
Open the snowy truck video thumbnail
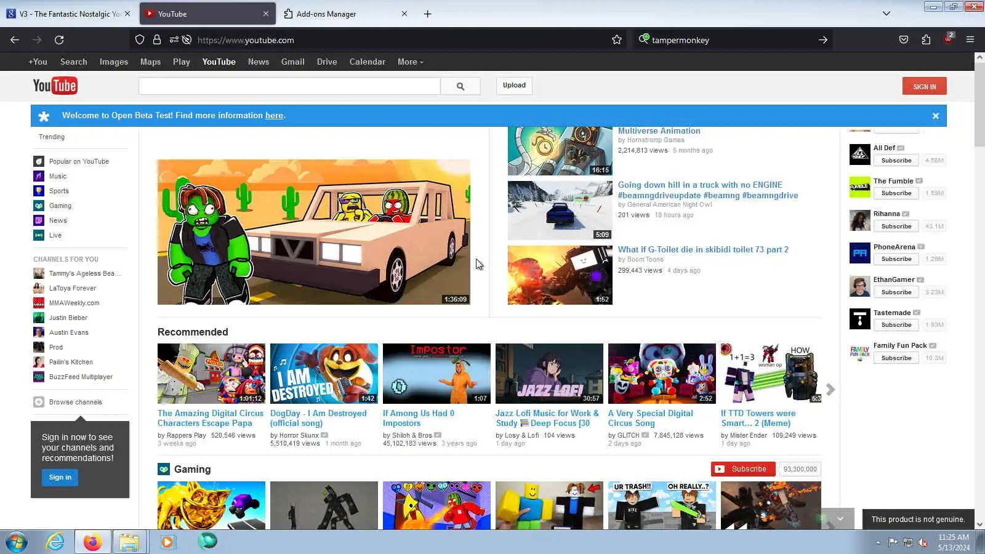coord(560,210)
